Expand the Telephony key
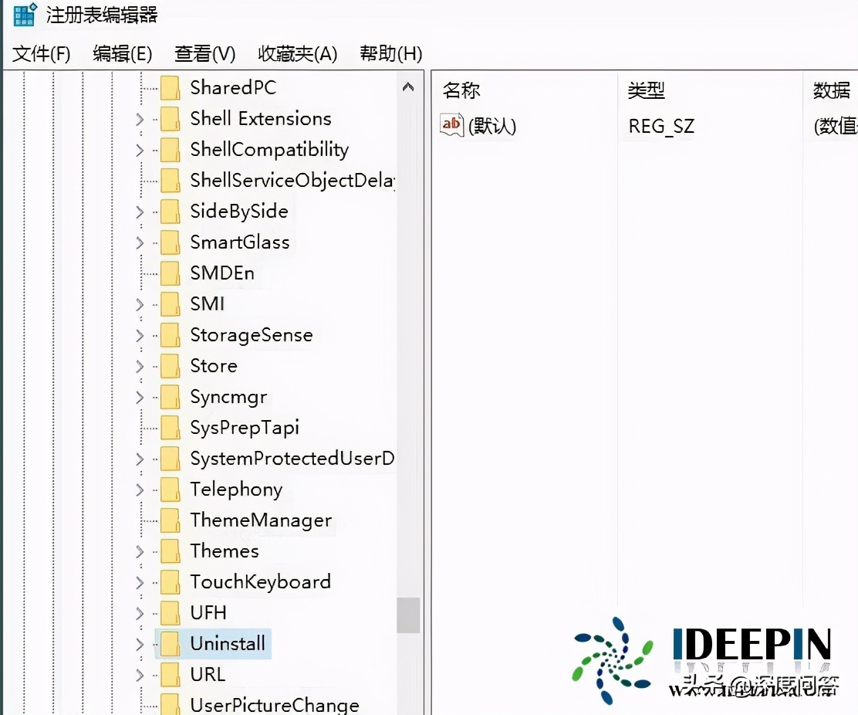 pos(140,489)
